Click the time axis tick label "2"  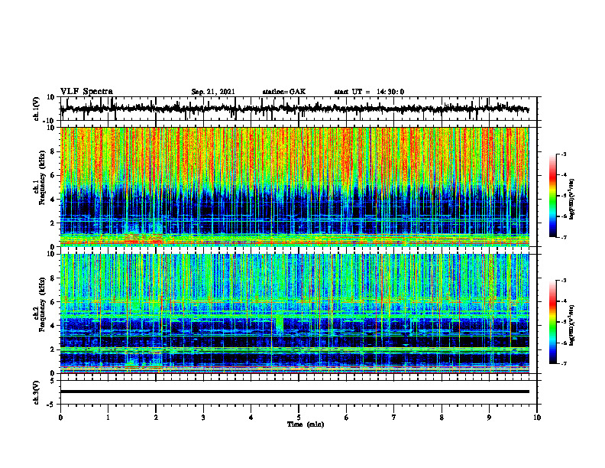pyautogui.click(x=156, y=418)
